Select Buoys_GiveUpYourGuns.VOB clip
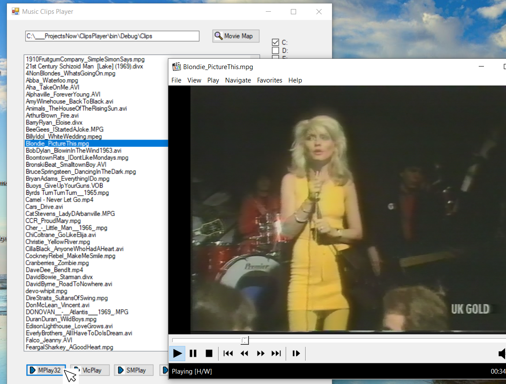Image resolution: width=506 pixels, height=384 pixels. click(64, 186)
